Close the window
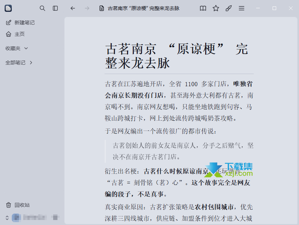 pos(290,8)
